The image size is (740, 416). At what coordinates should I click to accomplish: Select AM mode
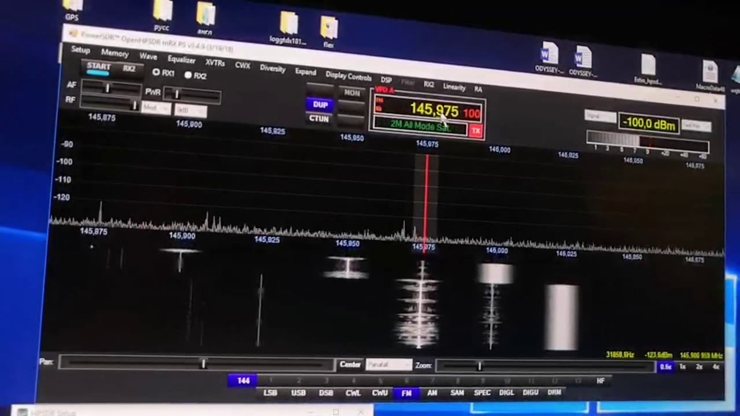pyautogui.click(x=432, y=393)
